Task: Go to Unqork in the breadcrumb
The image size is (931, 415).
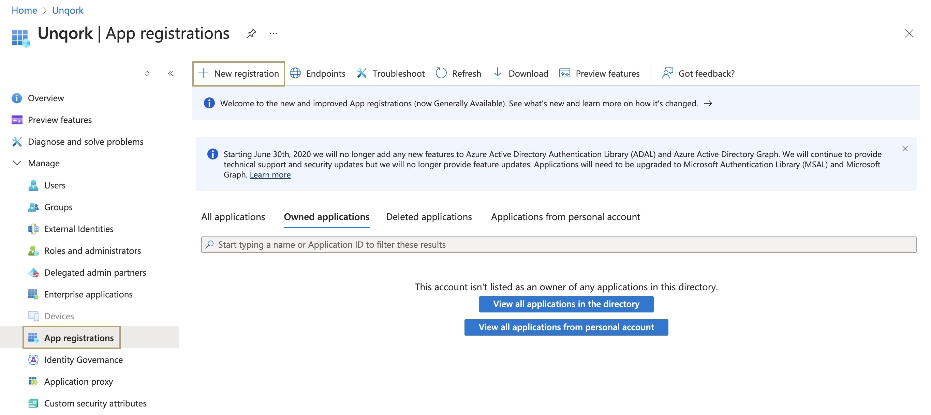Action: (x=68, y=10)
